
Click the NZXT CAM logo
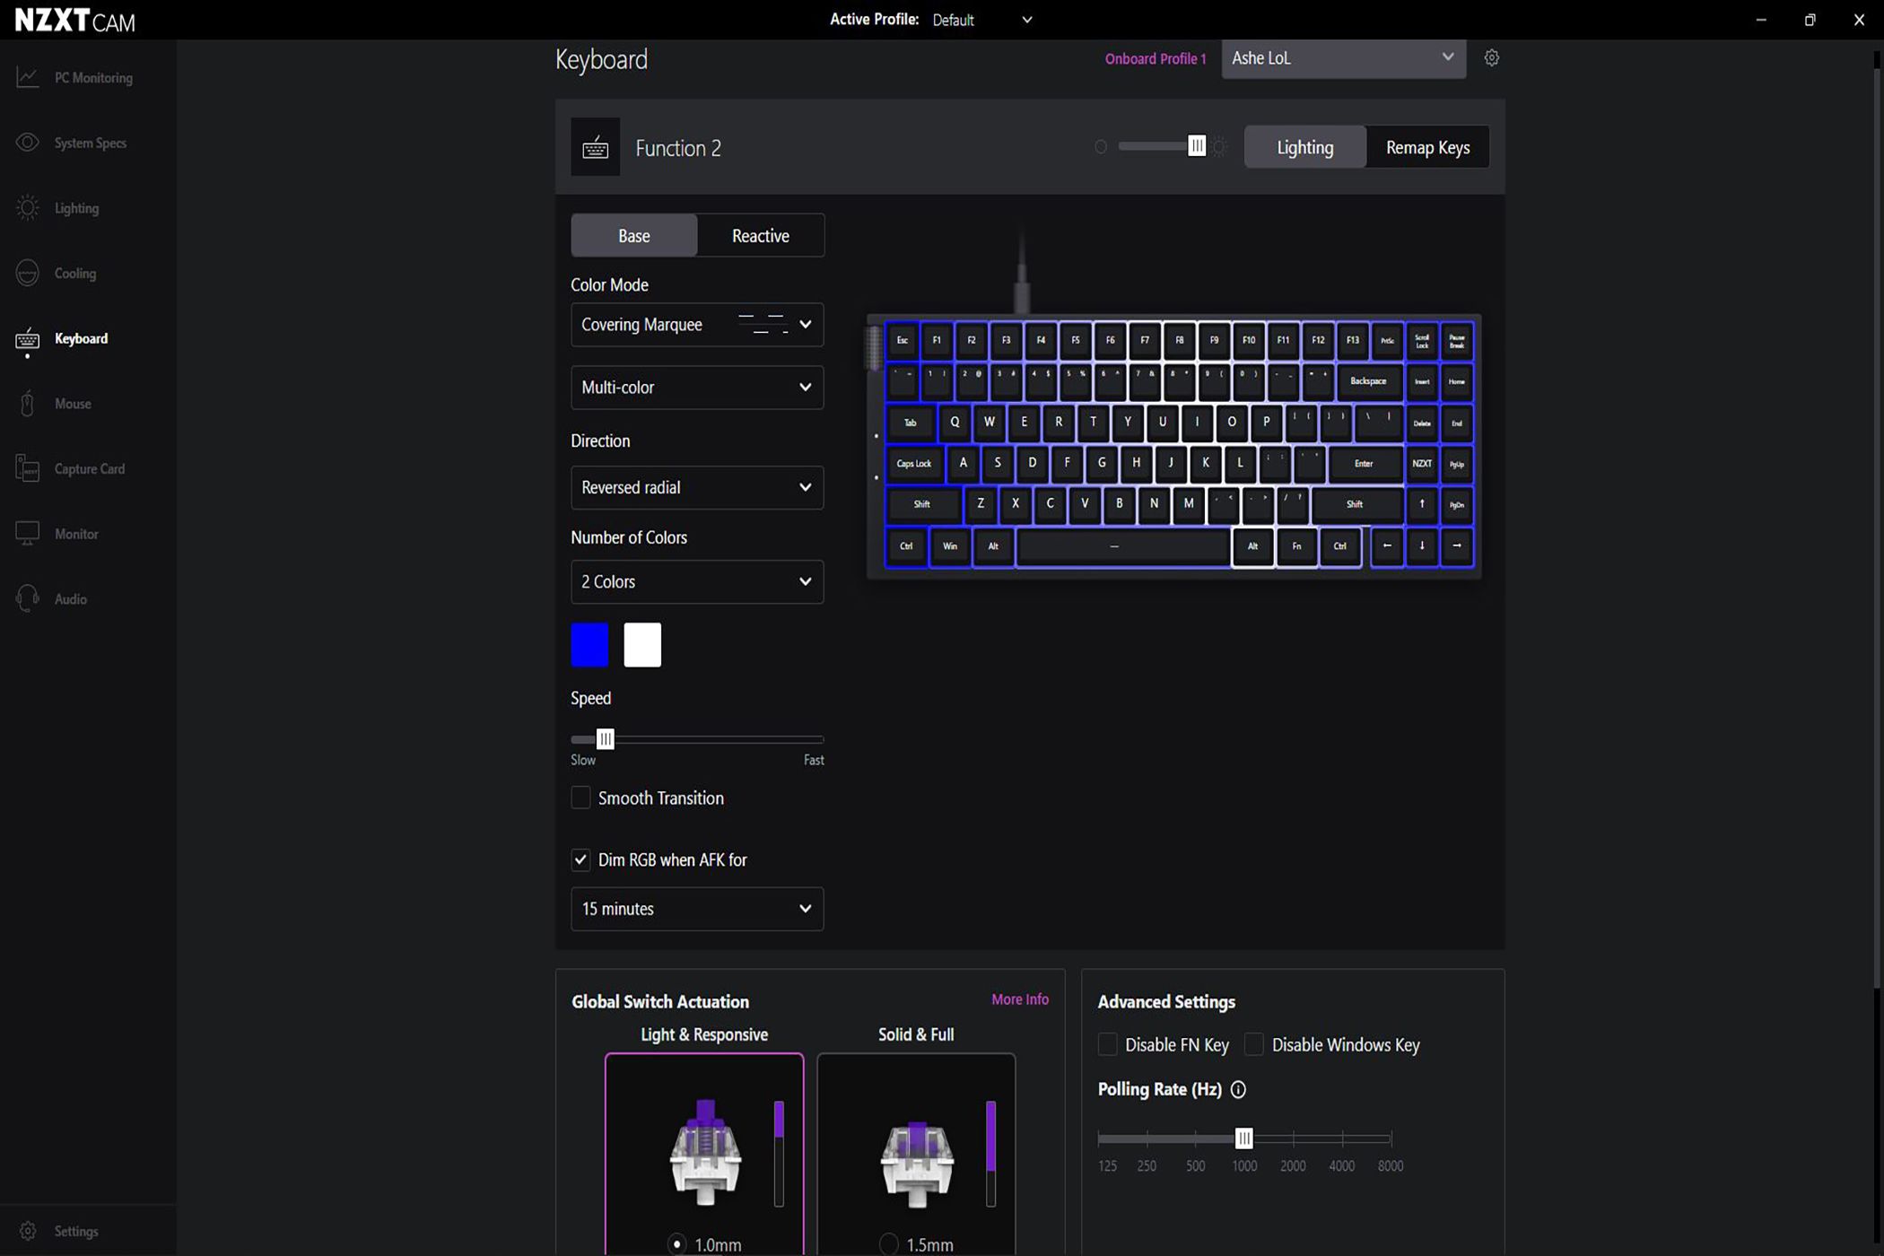[75, 21]
